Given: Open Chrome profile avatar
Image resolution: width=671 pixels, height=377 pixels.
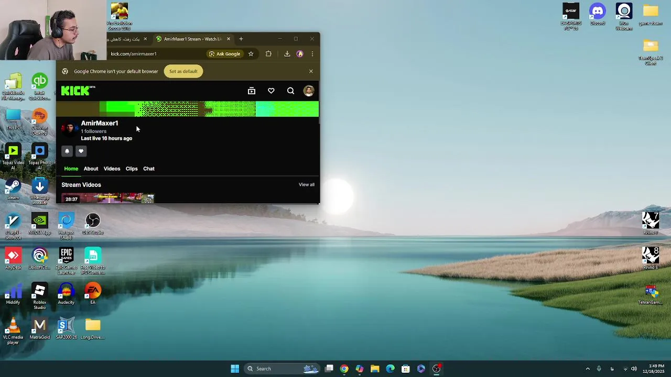Looking at the screenshot, I should (x=300, y=53).
